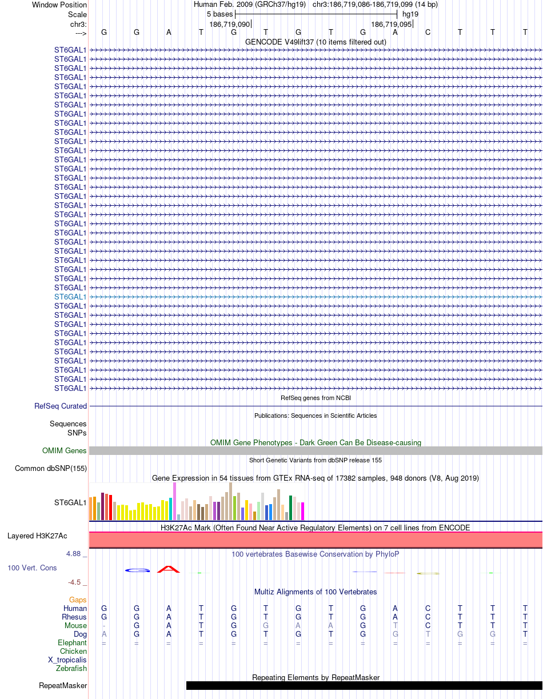
Task: Click the SNPs track label
Action: 77,433
